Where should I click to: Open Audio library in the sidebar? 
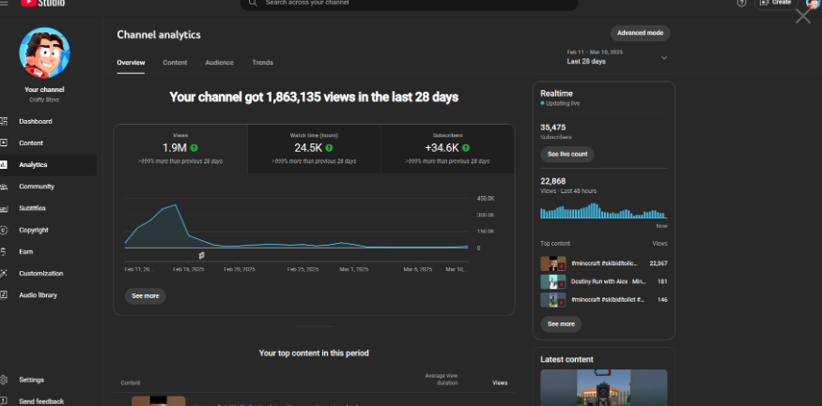coord(39,295)
